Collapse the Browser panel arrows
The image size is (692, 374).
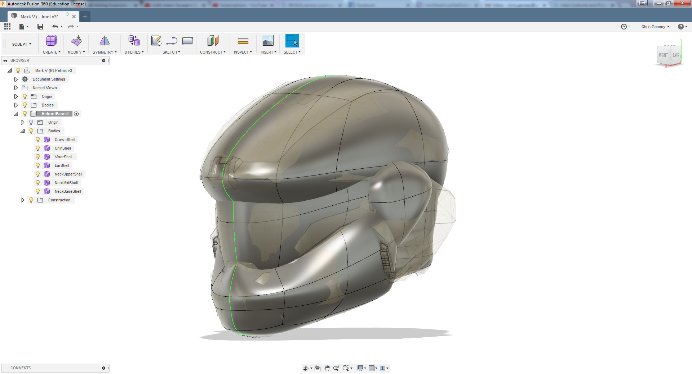5,60
